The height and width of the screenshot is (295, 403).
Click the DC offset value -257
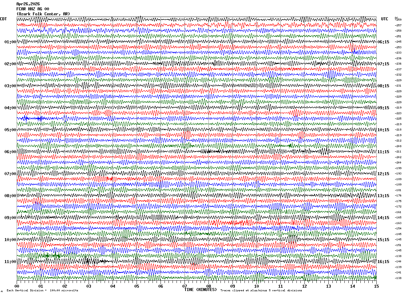pos(398,25)
